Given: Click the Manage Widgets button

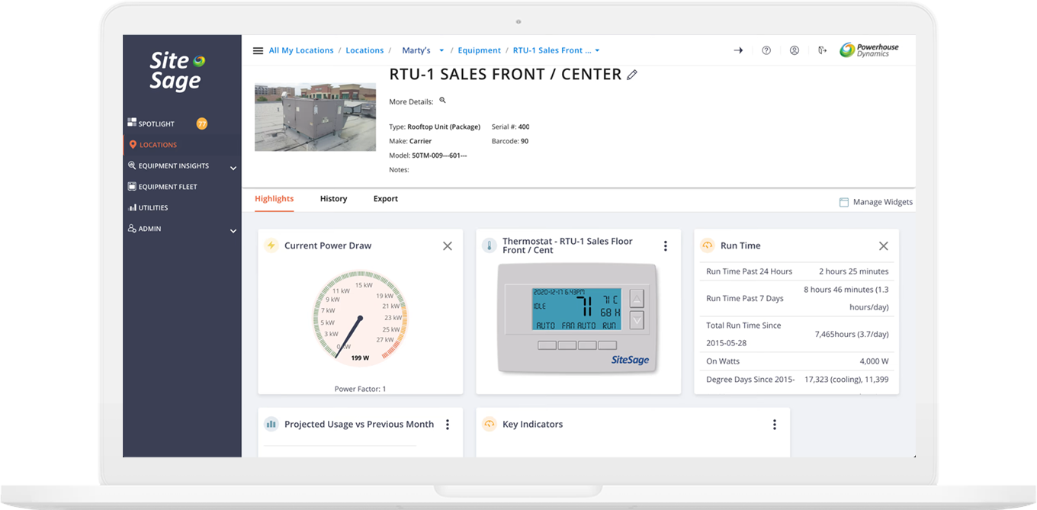Looking at the screenshot, I should coord(876,202).
